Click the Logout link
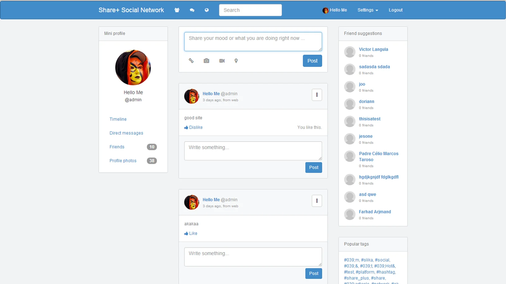This screenshot has height=284, width=506. coord(395,10)
